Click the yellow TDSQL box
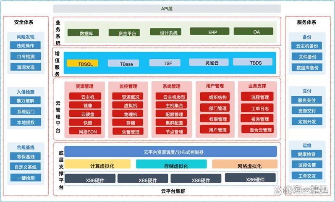 tap(82, 63)
